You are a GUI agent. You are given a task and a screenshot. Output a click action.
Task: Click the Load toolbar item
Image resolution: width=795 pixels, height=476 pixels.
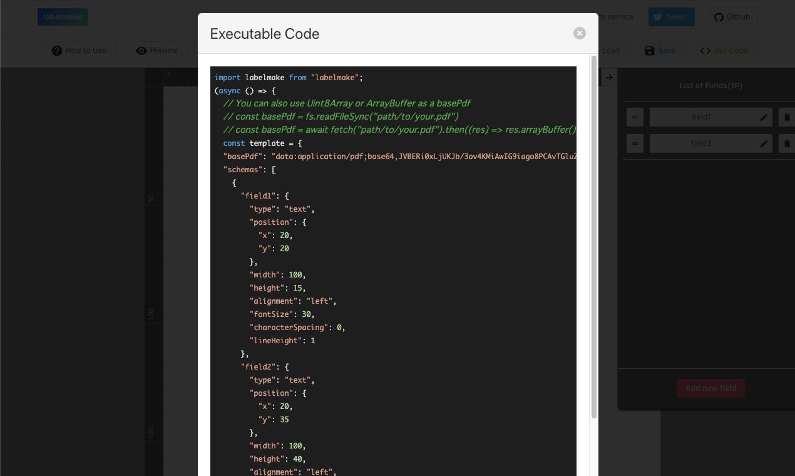click(610, 51)
